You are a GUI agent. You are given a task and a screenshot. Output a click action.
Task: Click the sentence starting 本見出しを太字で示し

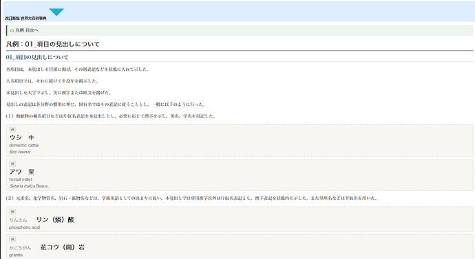click(59, 93)
